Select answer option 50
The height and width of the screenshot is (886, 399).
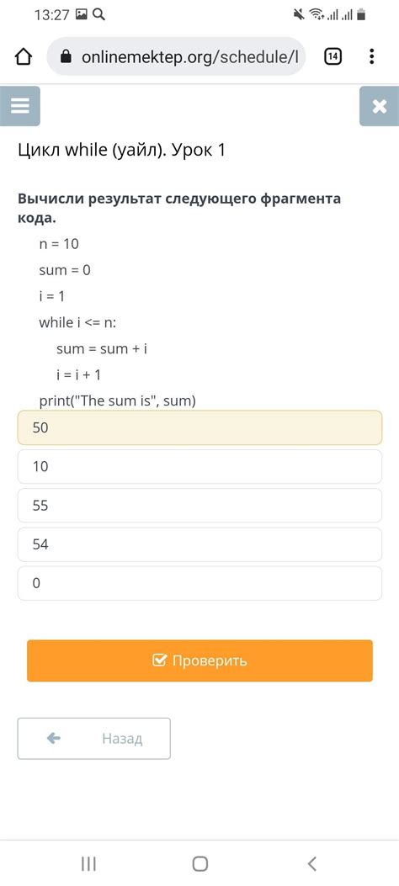pos(199,427)
